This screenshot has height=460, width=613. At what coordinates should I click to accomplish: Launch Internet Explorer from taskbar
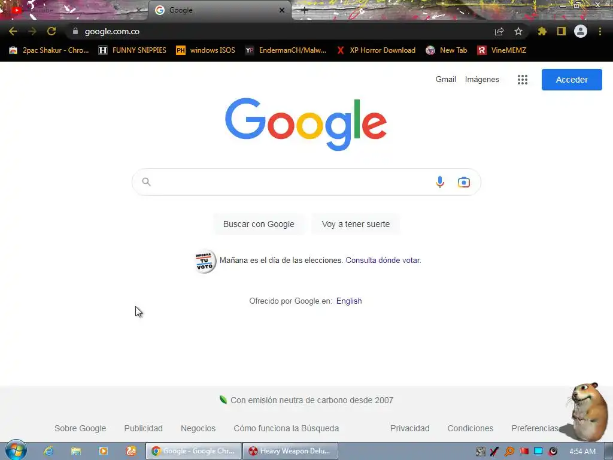(48, 451)
